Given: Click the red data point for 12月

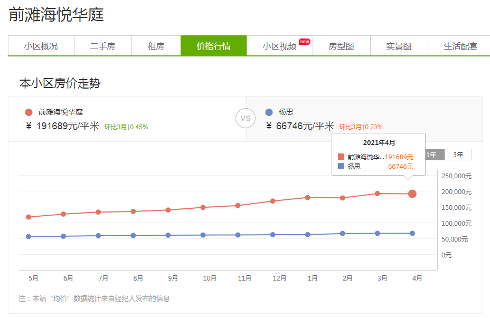Looking at the screenshot, I should pos(273,201).
